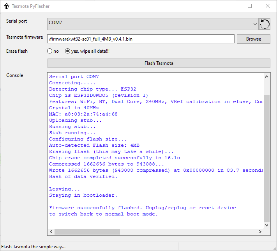The image size is (277, 251).
Task: Start flashing with the Flash Tasmota button
Action: pyautogui.click(x=159, y=63)
